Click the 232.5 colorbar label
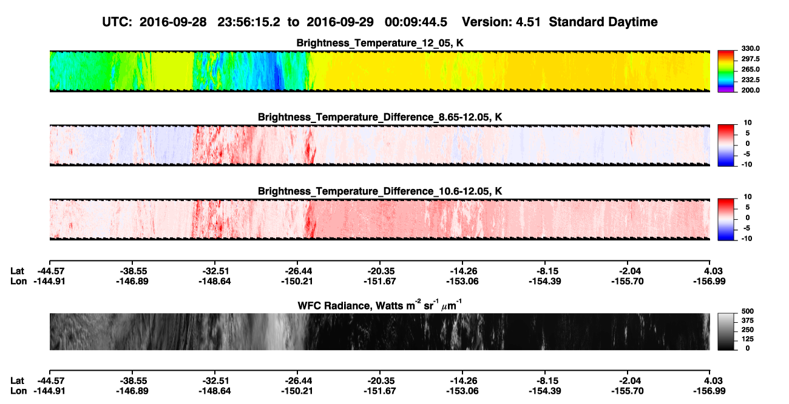The height and width of the screenshot is (404, 789). tap(751, 79)
